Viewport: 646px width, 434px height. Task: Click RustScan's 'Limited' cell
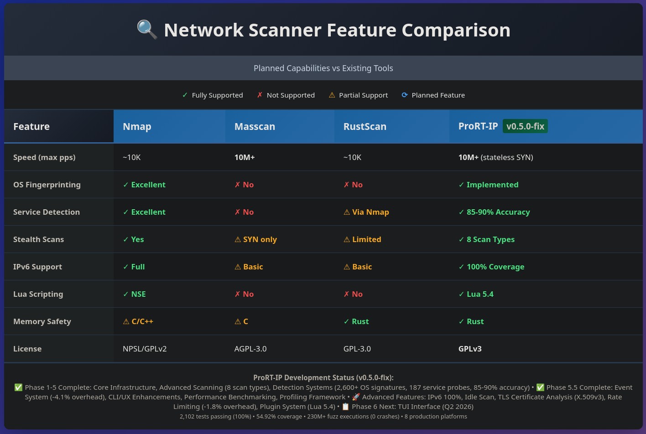coord(362,239)
